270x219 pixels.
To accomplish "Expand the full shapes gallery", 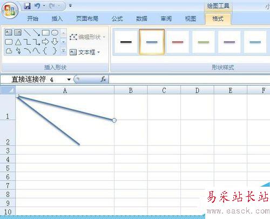I will (x=63, y=51).
